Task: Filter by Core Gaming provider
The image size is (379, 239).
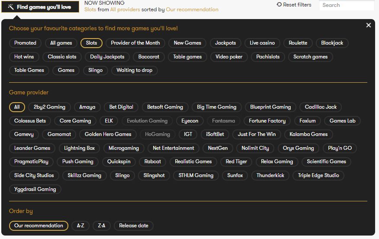Action: (75, 121)
